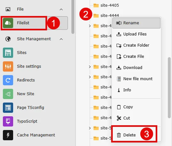Collapse the File section chevron
Viewport: 172px width, 146px height.
tap(61, 10)
